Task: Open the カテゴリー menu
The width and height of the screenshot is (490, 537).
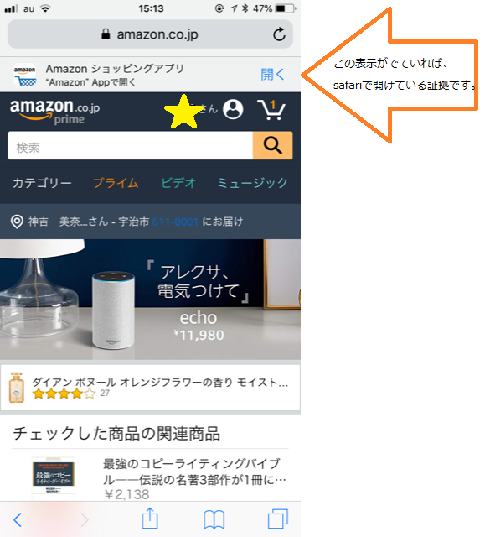Action: [x=42, y=183]
